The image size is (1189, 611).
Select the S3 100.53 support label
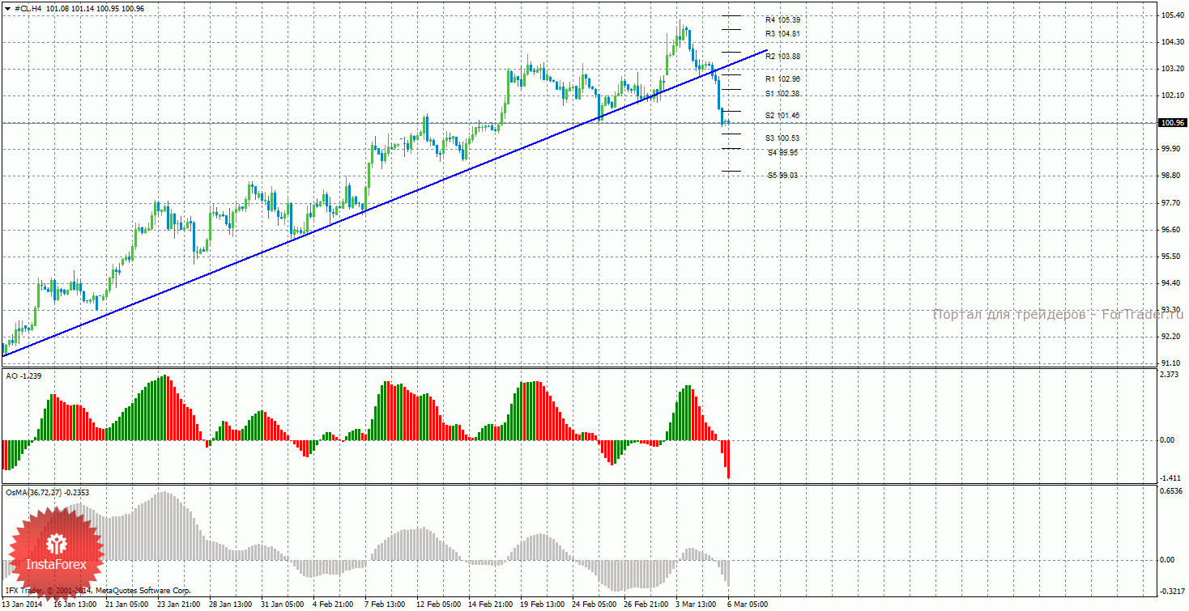click(782, 138)
